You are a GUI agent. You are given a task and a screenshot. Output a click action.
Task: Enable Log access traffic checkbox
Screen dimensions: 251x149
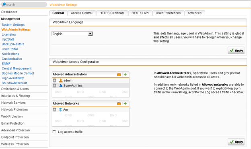54,132
